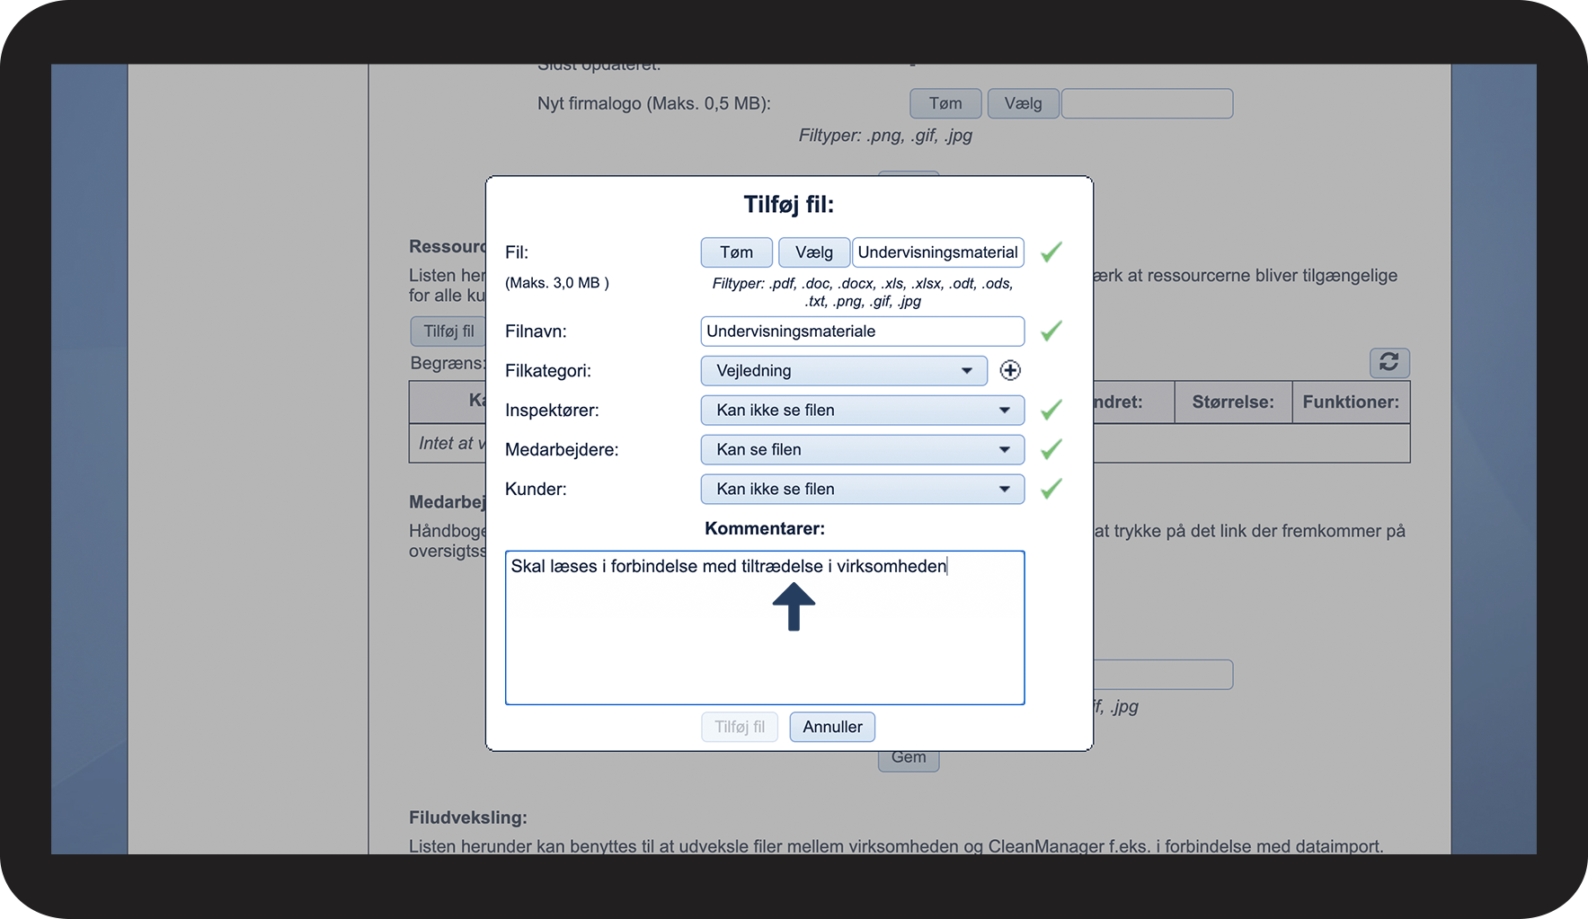Open the Filkategori dropdown showing Vejledning
Viewport: 1588px width, 919px height.
843,370
